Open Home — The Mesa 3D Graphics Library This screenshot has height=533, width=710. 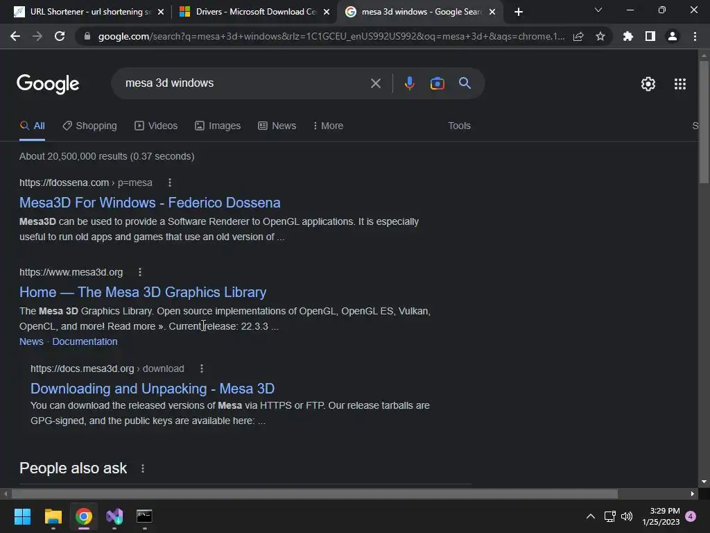click(x=143, y=292)
